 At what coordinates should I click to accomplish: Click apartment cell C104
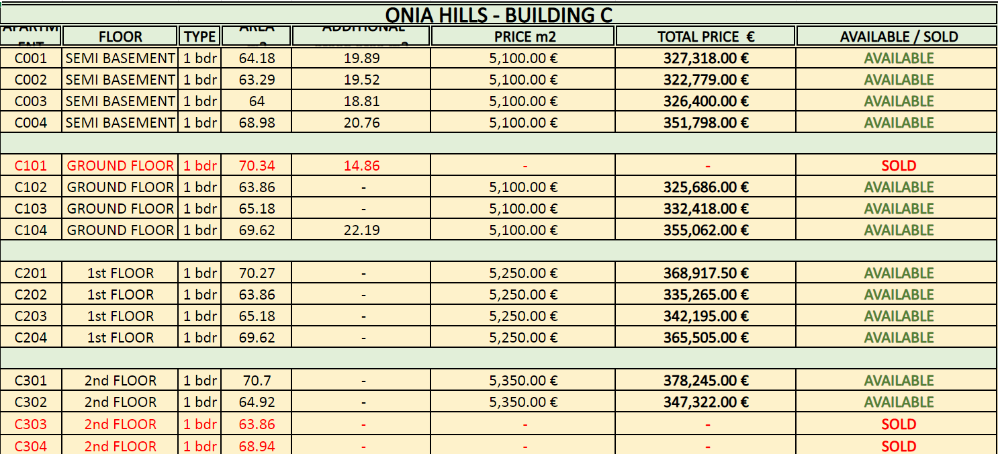[31, 230]
